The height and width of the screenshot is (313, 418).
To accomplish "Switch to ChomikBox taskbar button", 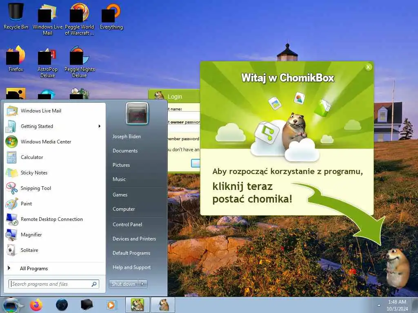I will coord(137,305).
